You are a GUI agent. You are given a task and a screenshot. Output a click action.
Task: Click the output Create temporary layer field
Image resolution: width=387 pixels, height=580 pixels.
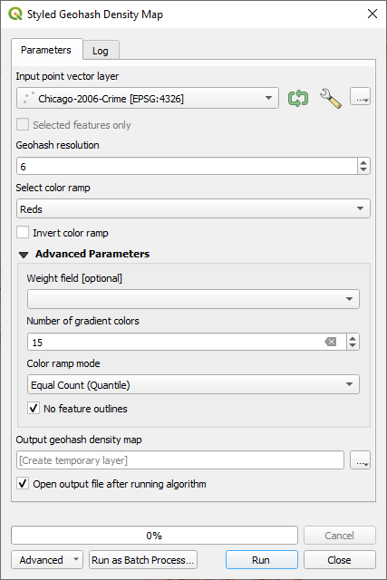coord(180,460)
